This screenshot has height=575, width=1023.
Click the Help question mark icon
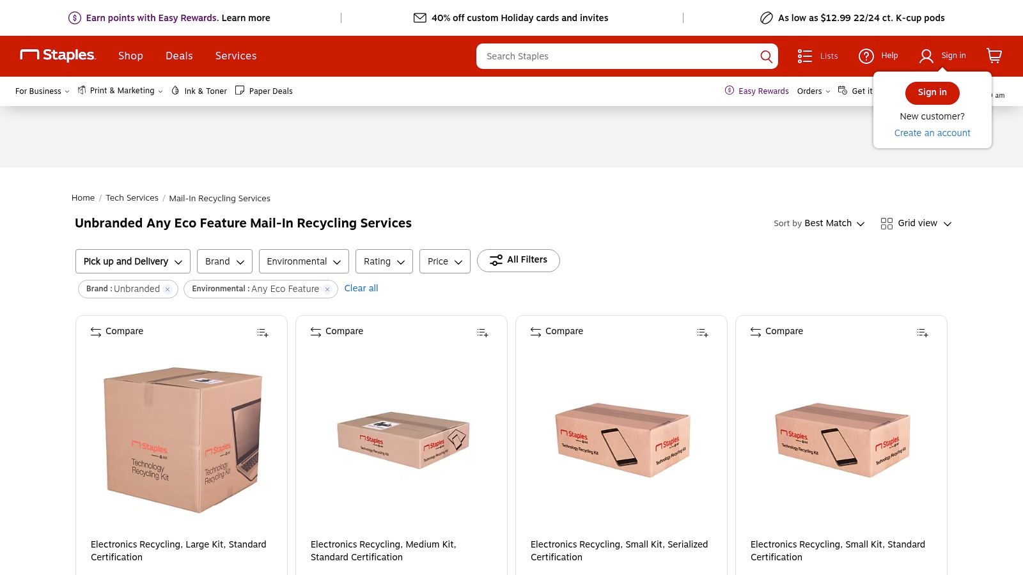coord(865,56)
